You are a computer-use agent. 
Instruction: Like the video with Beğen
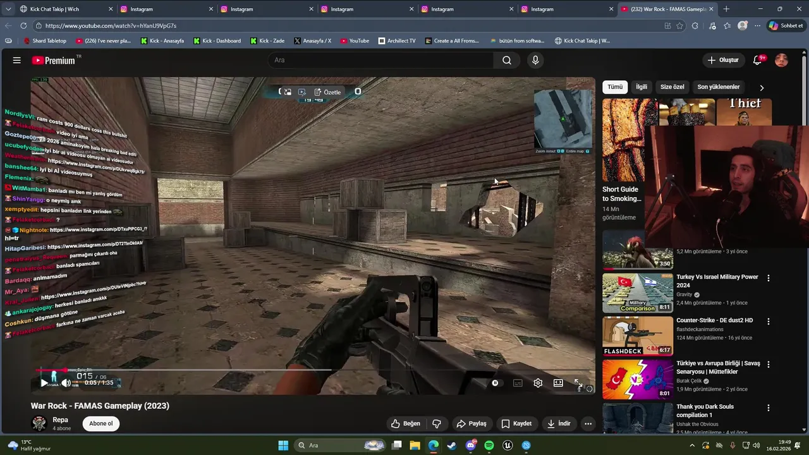(406, 423)
